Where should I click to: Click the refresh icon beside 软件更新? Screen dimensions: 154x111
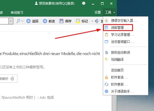tap(106, 84)
